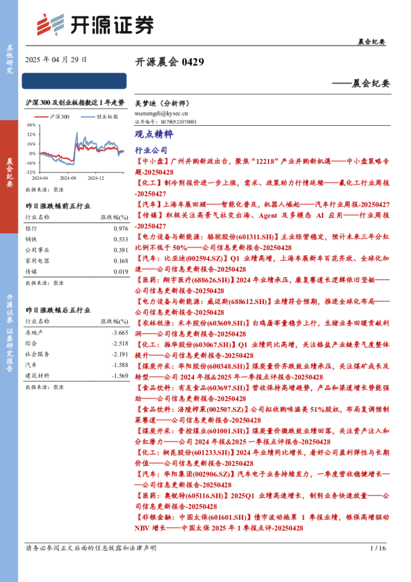Viewport: 411px width, 582px height.
Task: Click the 传媒 row value 0.019
Action: pyautogui.click(x=121, y=272)
